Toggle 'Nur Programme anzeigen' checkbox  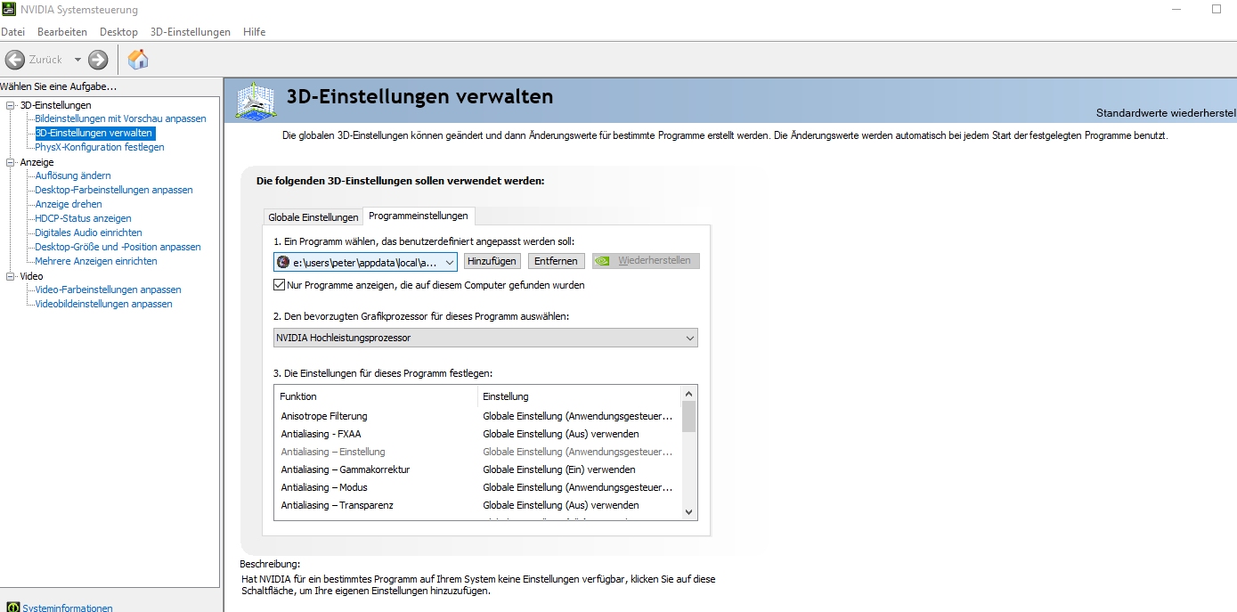point(280,285)
